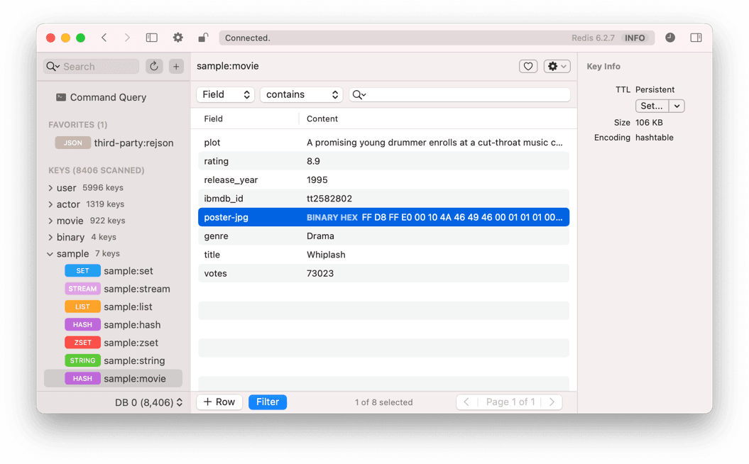This screenshot has width=749, height=464.
Task: Navigate back with the left arrow
Action: coord(104,38)
